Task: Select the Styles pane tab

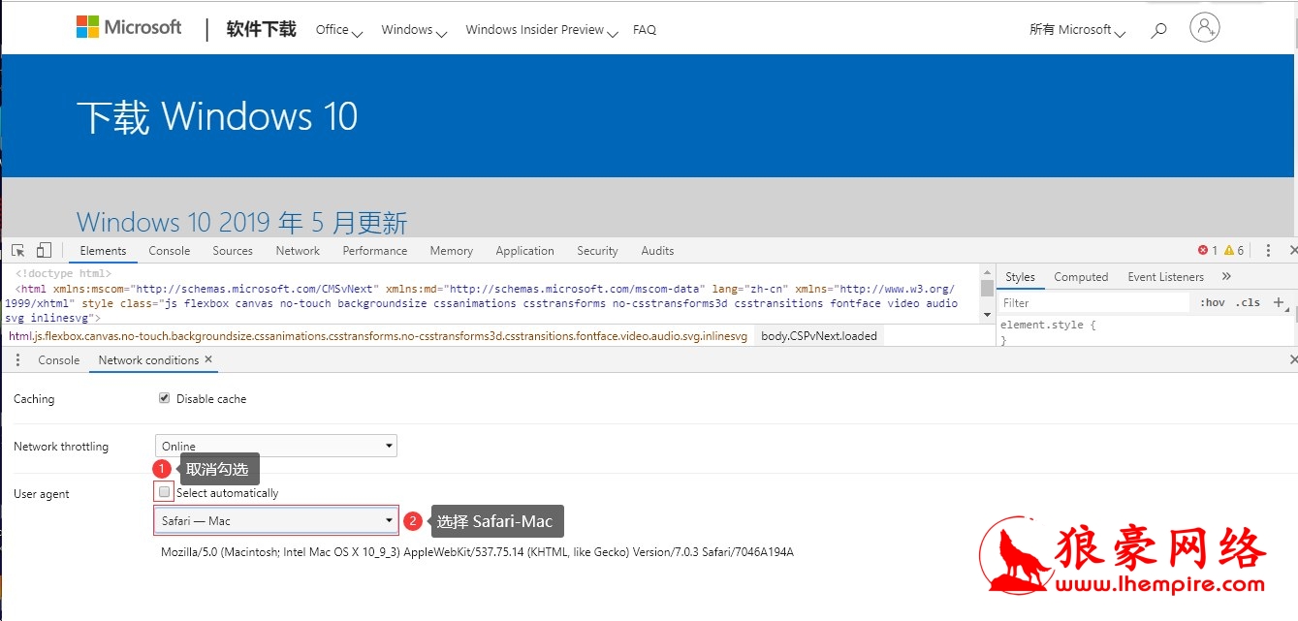Action: [x=1020, y=276]
